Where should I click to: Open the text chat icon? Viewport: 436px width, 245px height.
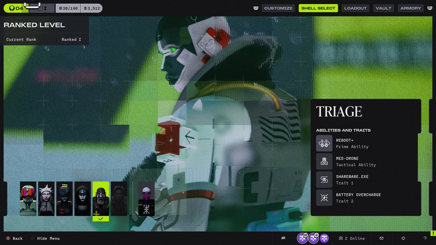tap(283, 238)
